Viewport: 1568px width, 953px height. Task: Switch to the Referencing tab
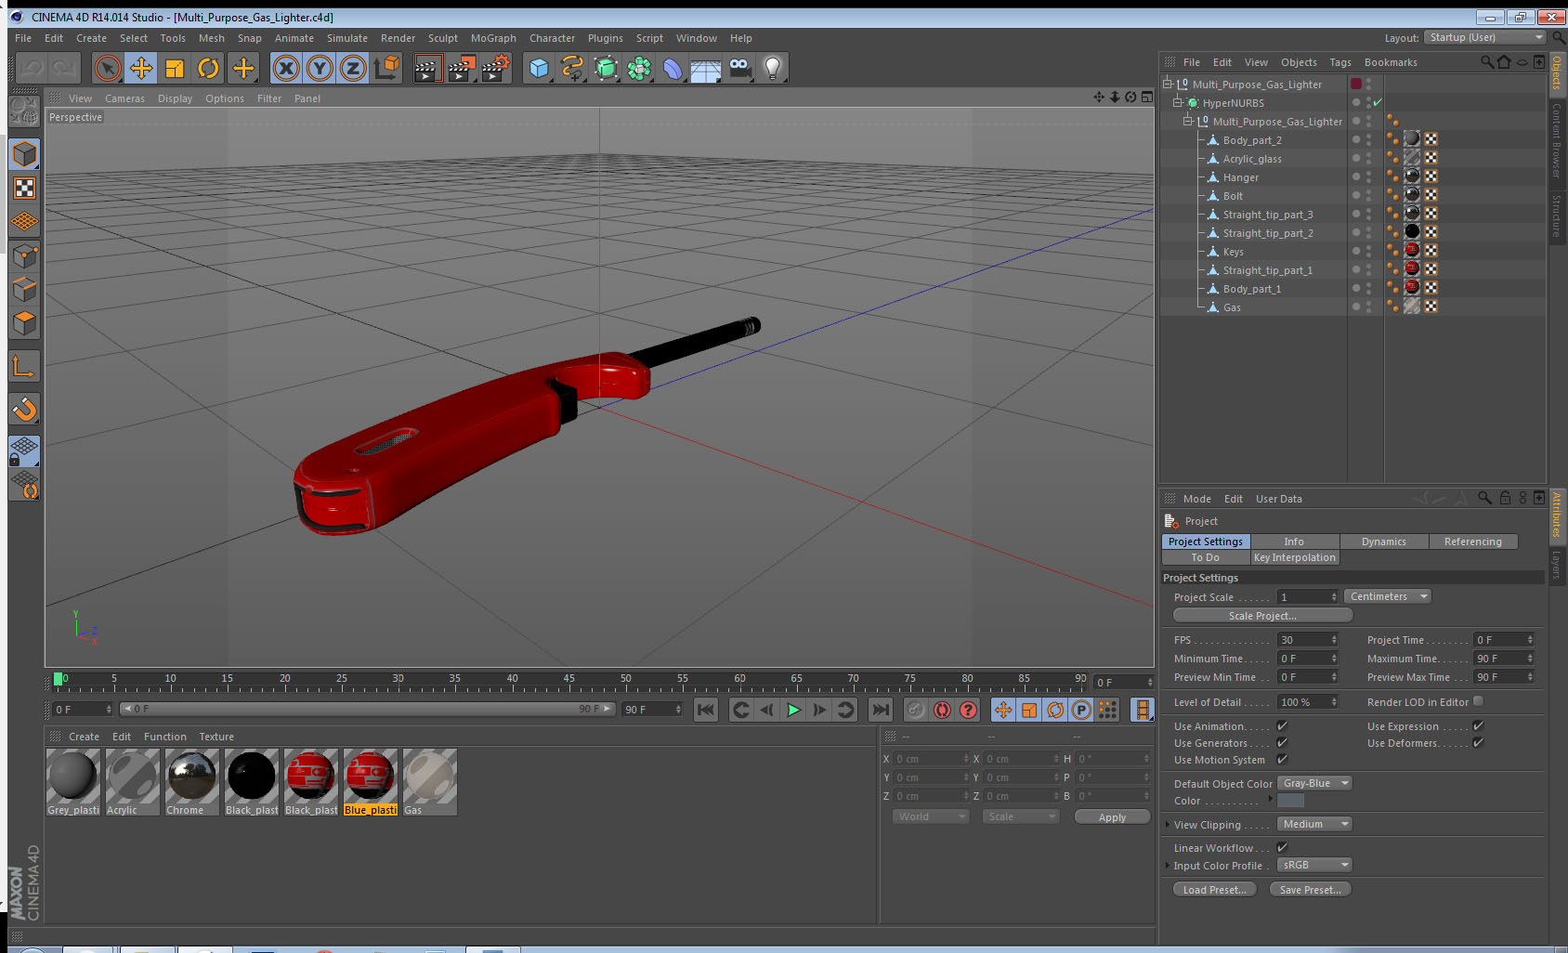[x=1472, y=542]
